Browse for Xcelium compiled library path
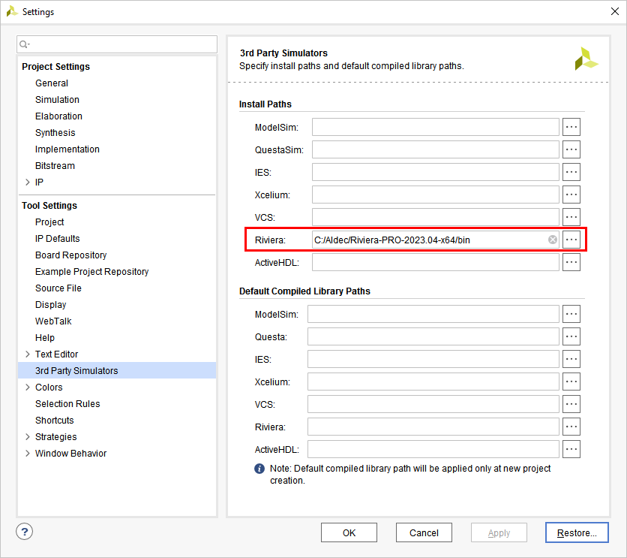The width and height of the screenshot is (627, 558). coord(571,382)
